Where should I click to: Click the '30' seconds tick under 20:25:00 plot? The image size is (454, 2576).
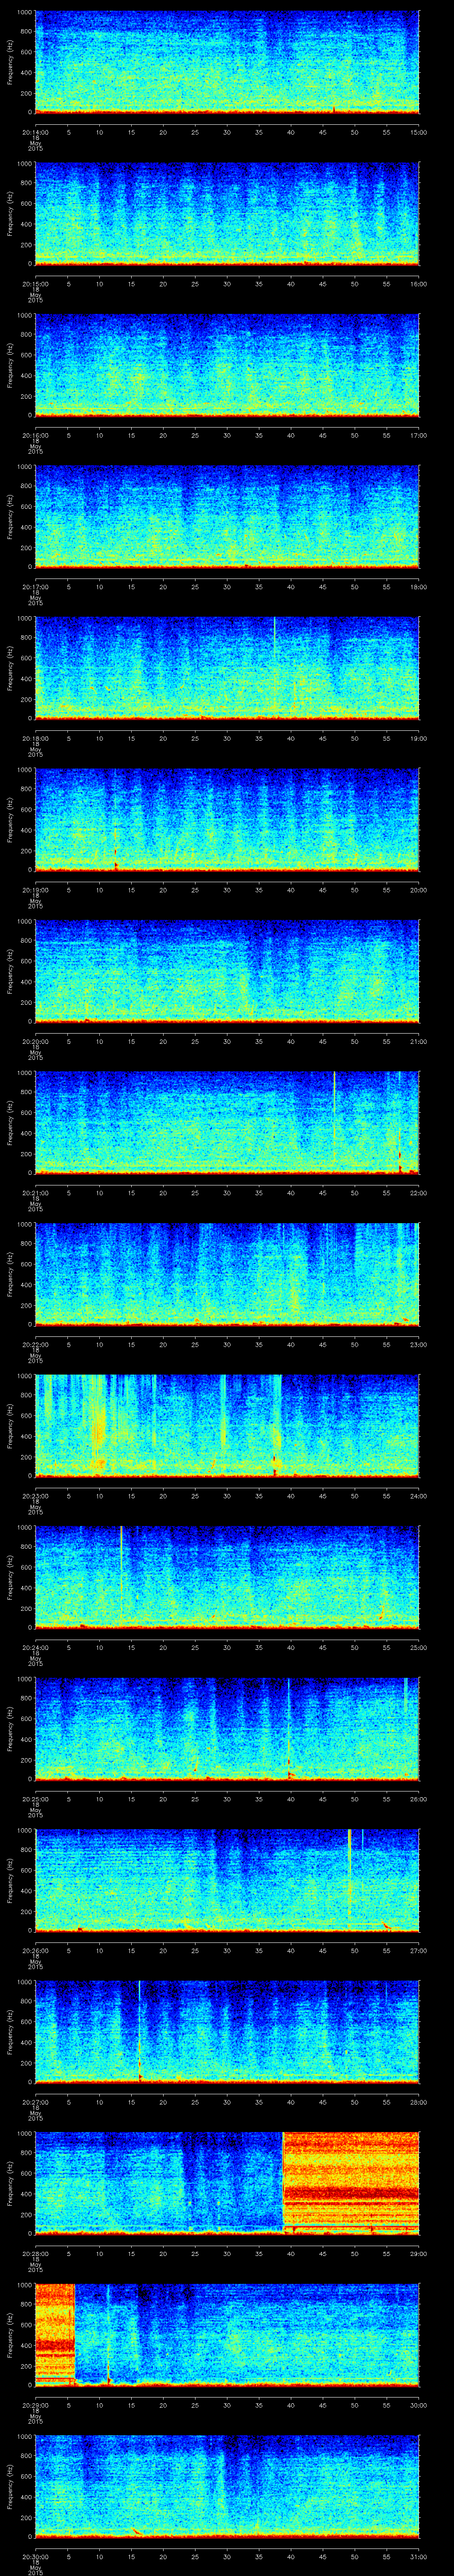[x=227, y=1799]
